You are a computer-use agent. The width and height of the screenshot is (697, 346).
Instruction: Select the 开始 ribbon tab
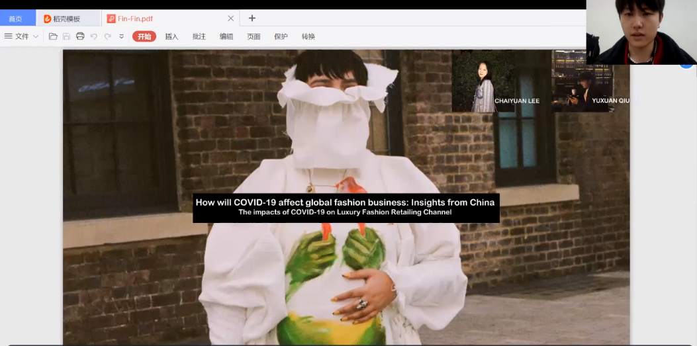coord(144,36)
